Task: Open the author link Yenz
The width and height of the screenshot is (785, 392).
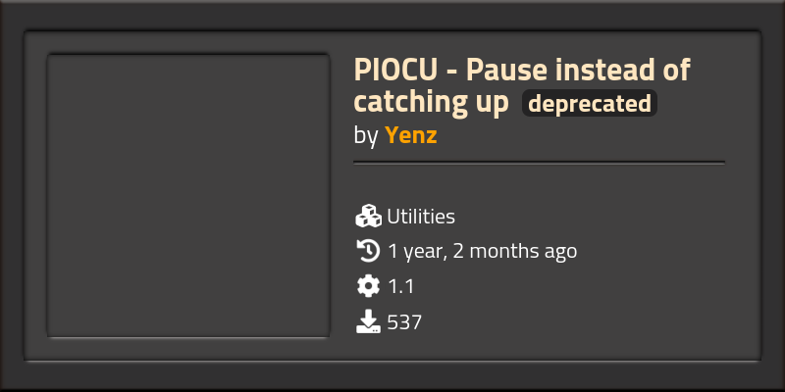Action: 410,135
